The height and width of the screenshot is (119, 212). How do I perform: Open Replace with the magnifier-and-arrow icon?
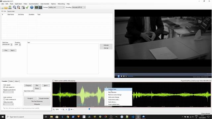click(19, 7)
